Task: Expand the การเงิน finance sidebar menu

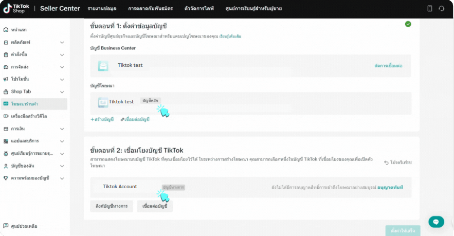Action: [62, 129]
